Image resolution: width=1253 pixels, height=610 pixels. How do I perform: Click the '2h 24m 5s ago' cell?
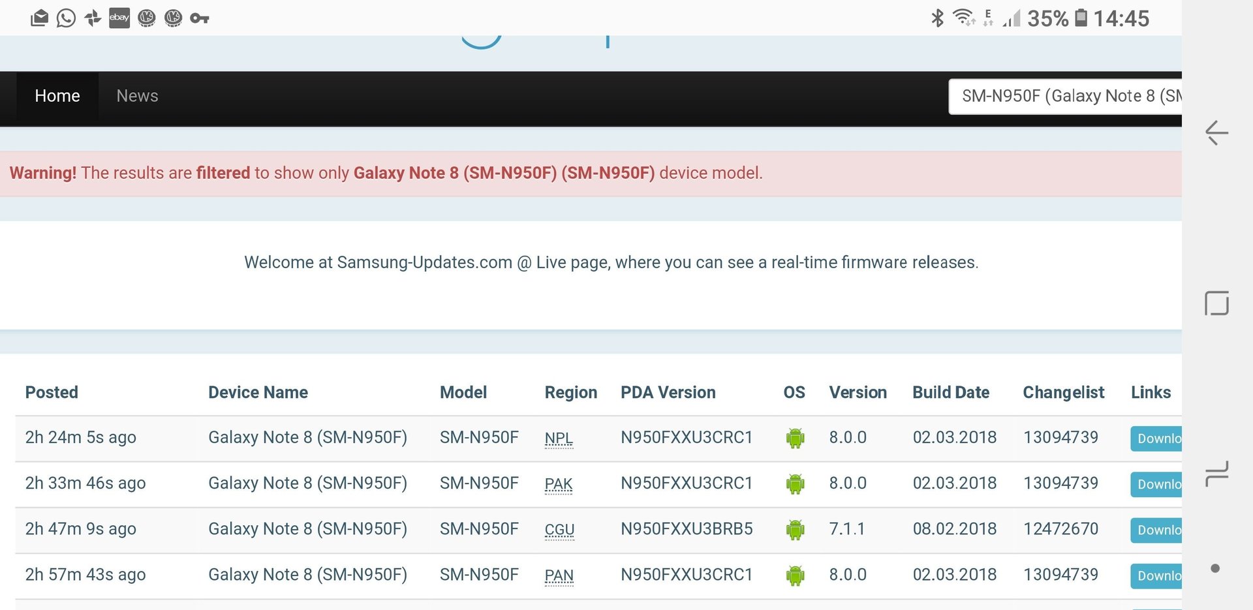point(80,437)
